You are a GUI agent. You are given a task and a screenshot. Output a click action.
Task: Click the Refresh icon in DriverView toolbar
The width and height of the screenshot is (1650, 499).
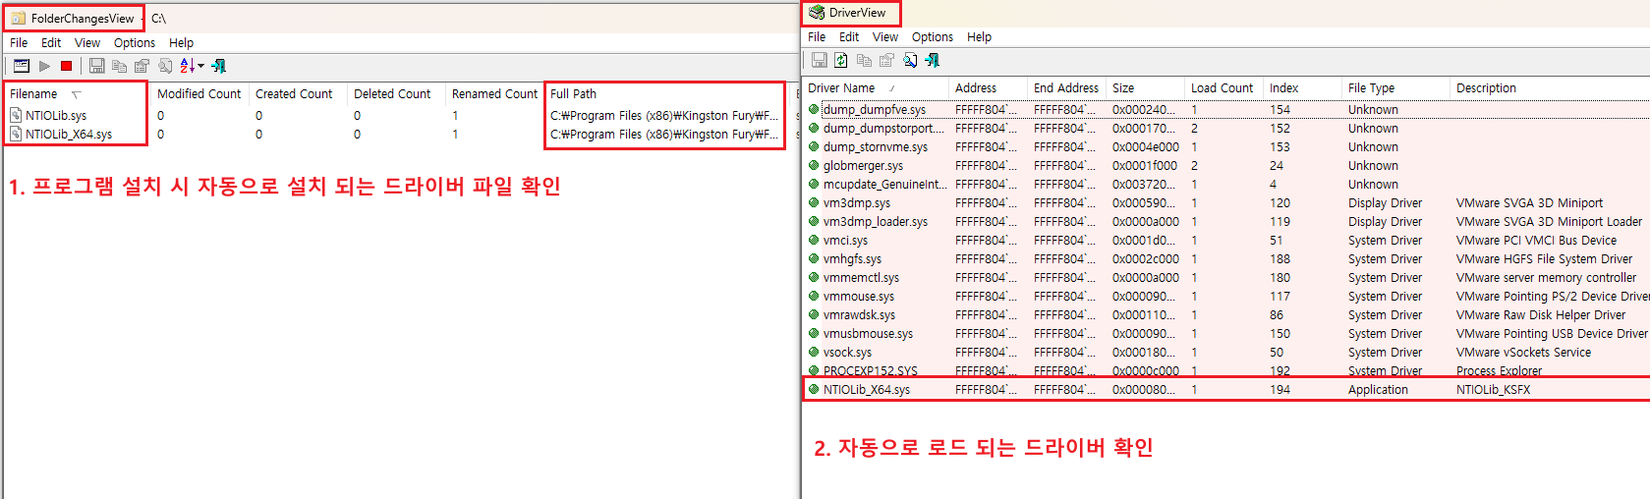841,60
